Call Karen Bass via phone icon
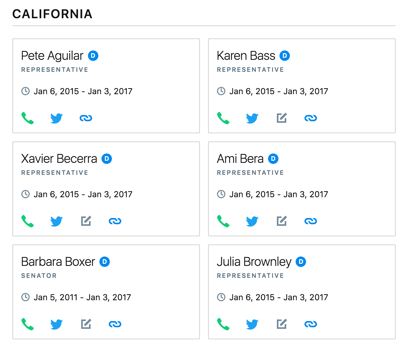This screenshot has width=407, height=346. [x=223, y=118]
